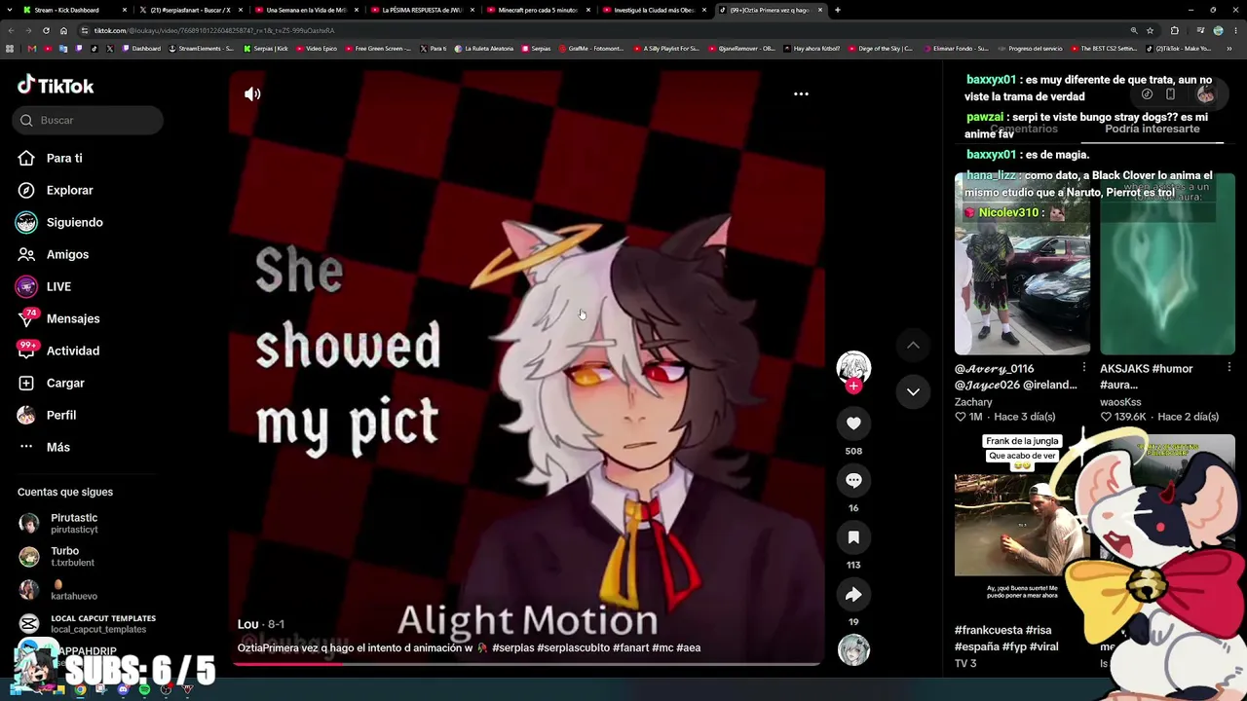Viewport: 1247px width, 701px height.
Task: Go to the next video with the down chevron
Action: pos(913,391)
